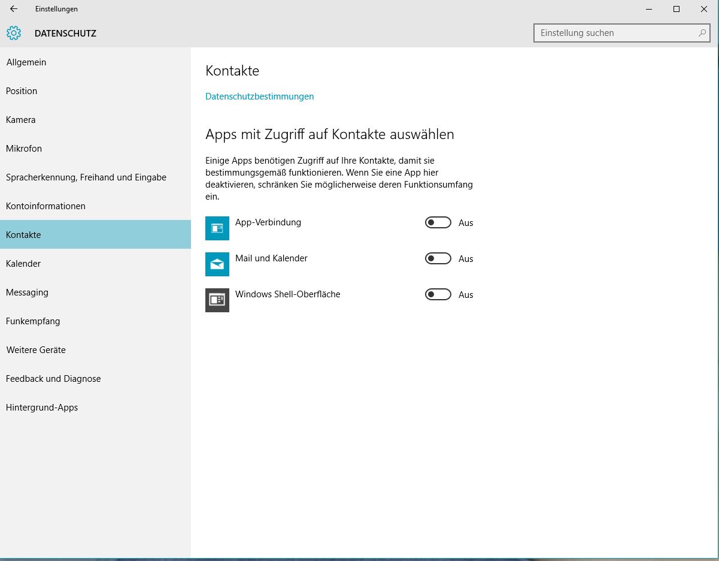Go to Weitere Geräte

pos(95,350)
